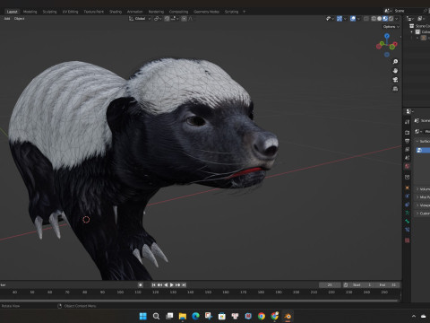Open the Render properties tab
Screen dimensions: 430x323
408,132
